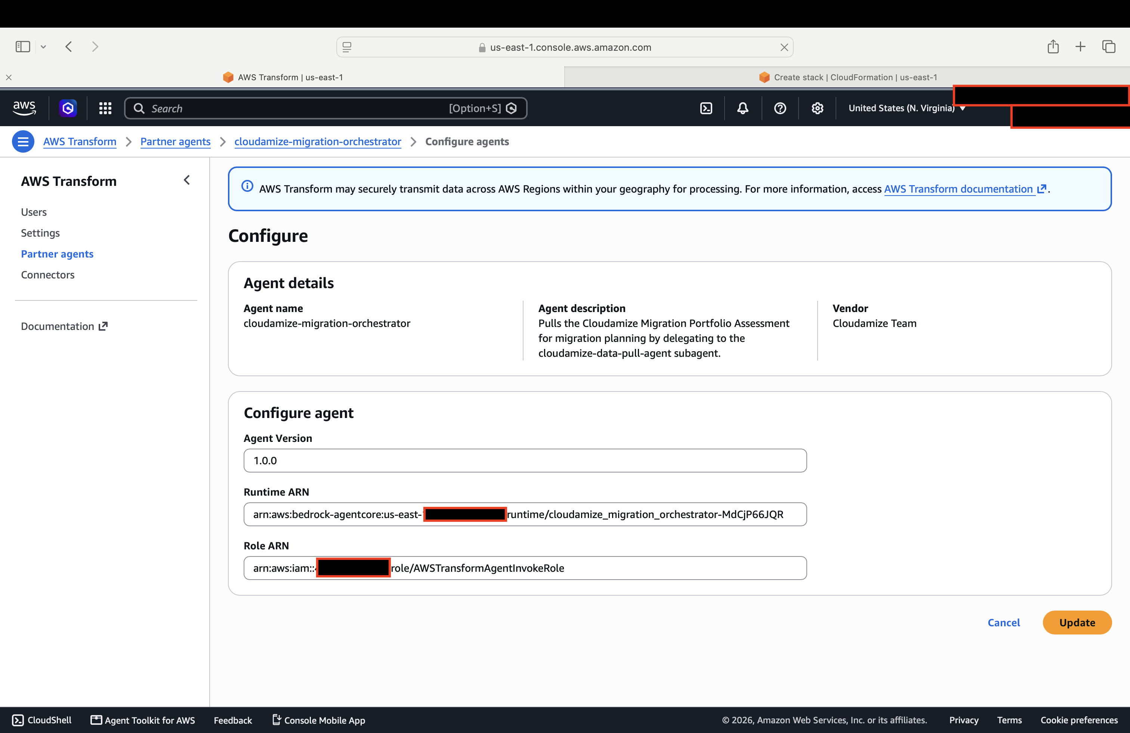Open the notifications bell
The width and height of the screenshot is (1130, 733).
[742, 108]
